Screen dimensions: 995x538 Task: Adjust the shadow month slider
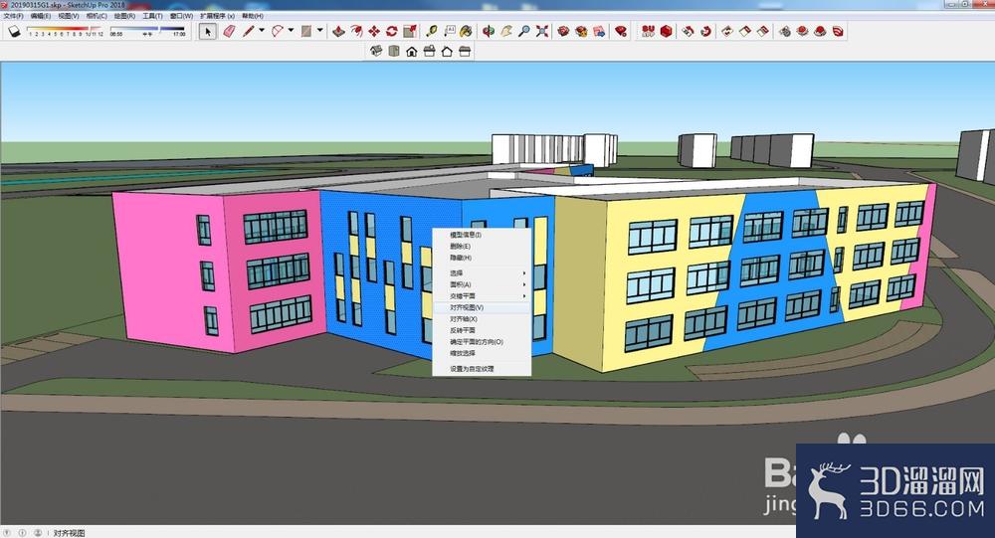(66, 31)
